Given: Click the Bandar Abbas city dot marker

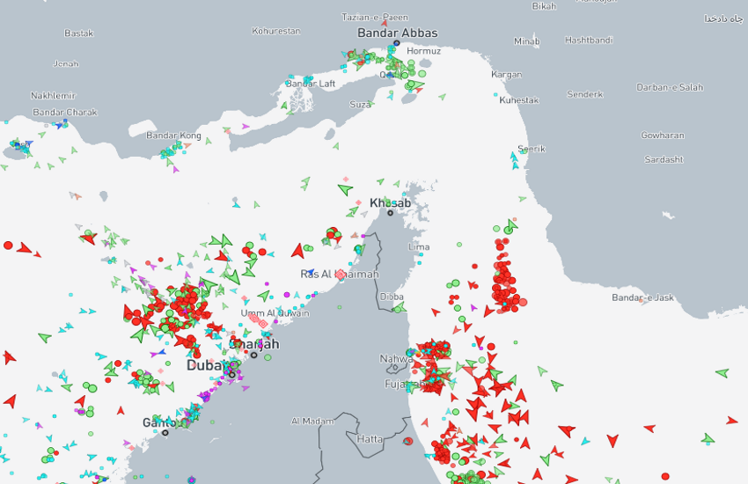Looking at the screenshot, I should [x=397, y=43].
